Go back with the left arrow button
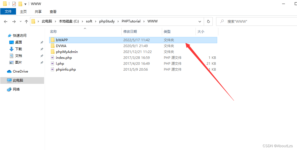 click(x=6, y=22)
